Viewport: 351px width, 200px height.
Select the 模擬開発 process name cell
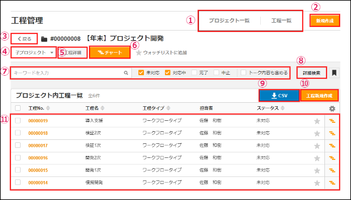click(x=94, y=182)
